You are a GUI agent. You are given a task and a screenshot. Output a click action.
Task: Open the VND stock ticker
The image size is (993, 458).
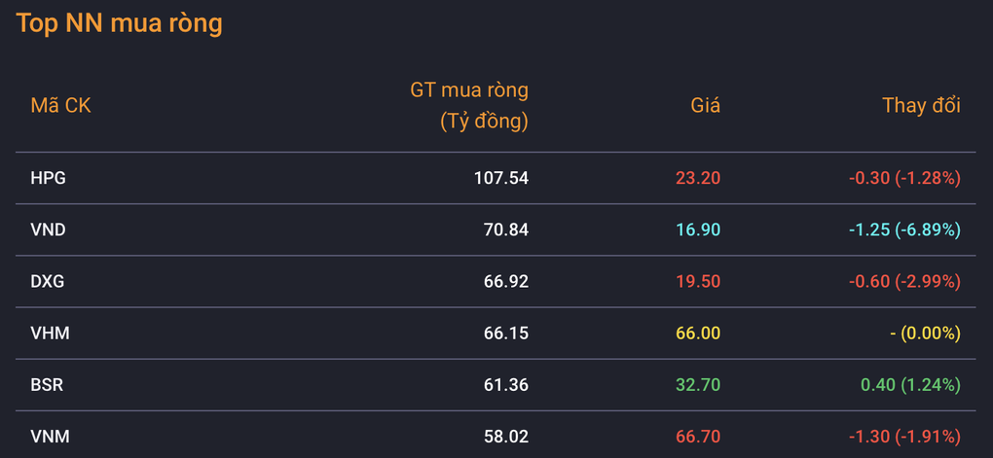[48, 230]
